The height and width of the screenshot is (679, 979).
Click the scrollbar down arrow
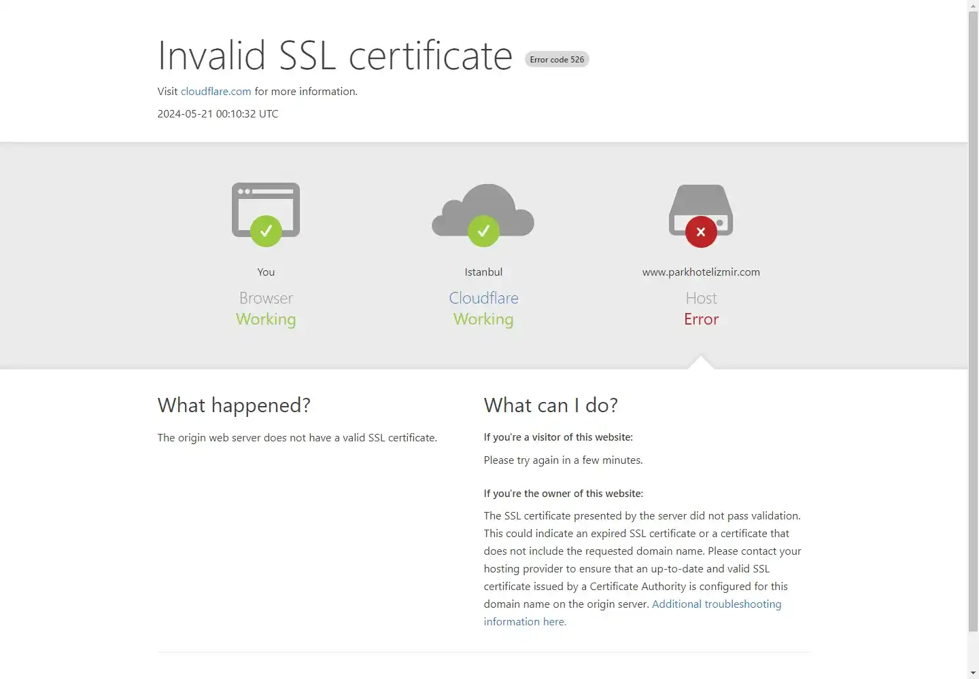click(x=974, y=673)
